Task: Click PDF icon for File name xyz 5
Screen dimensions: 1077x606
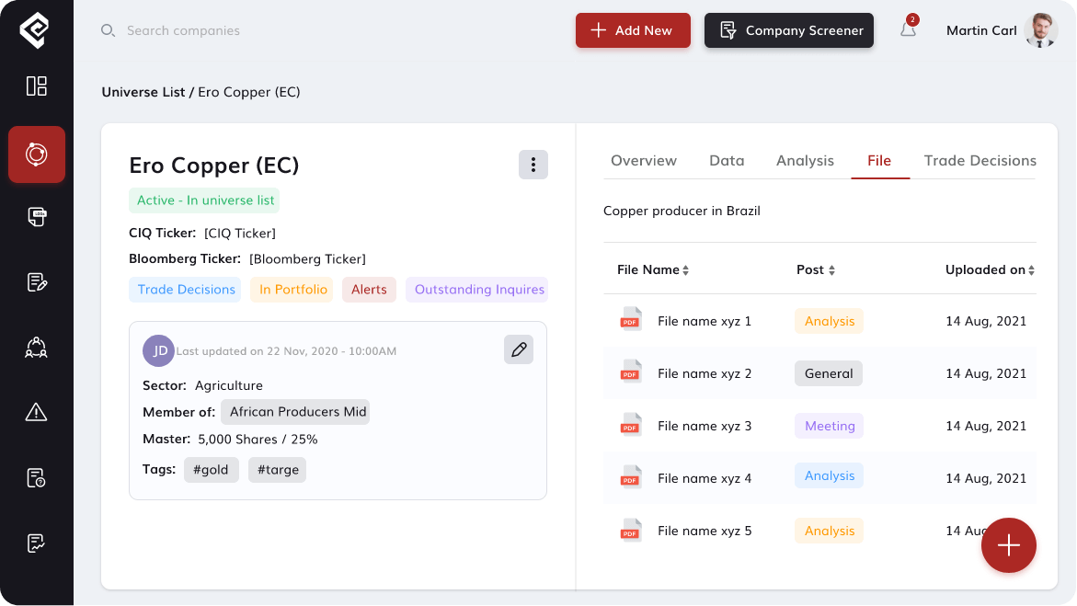Action: pos(631,531)
